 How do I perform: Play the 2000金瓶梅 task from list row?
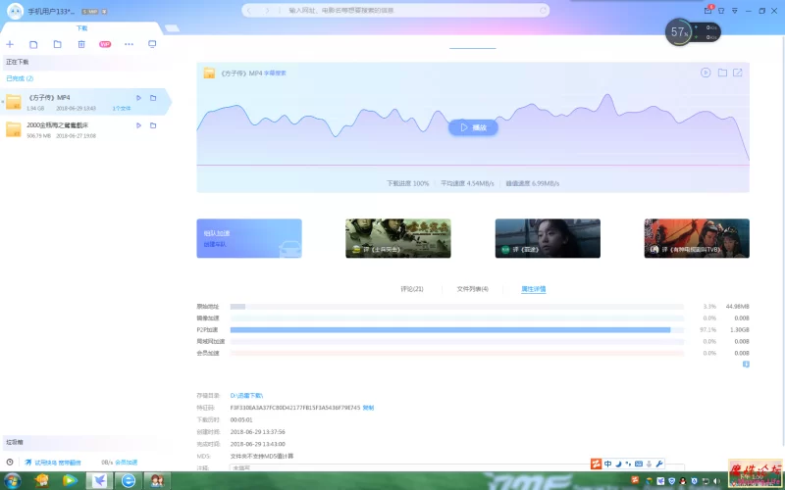pyautogui.click(x=138, y=125)
